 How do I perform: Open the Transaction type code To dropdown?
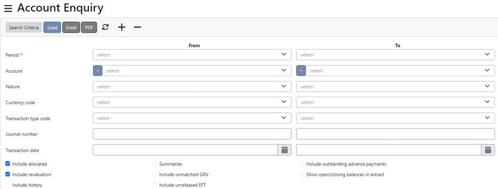pos(395,118)
